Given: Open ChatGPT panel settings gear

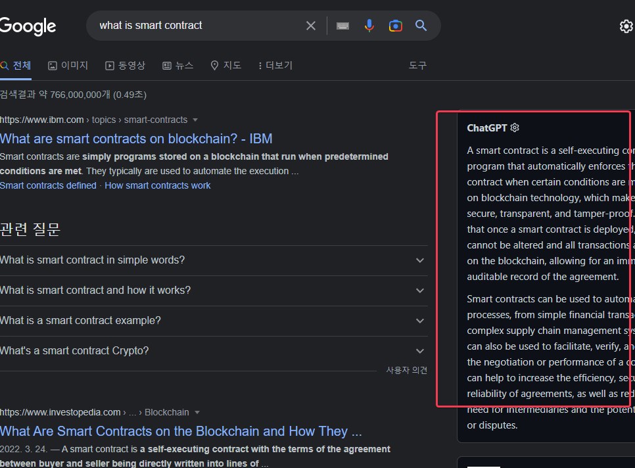Looking at the screenshot, I should [515, 128].
